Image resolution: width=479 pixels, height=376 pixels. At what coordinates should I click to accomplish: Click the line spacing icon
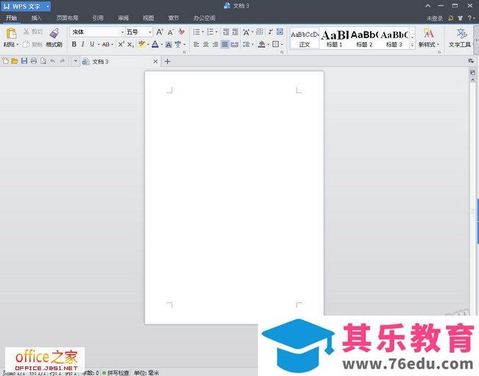coord(246,45)
